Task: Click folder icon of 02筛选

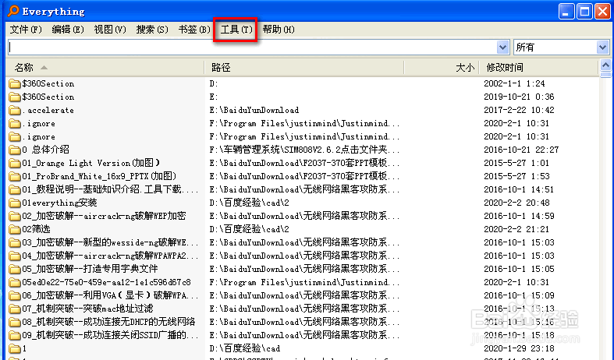Action: tap(15, 229)
